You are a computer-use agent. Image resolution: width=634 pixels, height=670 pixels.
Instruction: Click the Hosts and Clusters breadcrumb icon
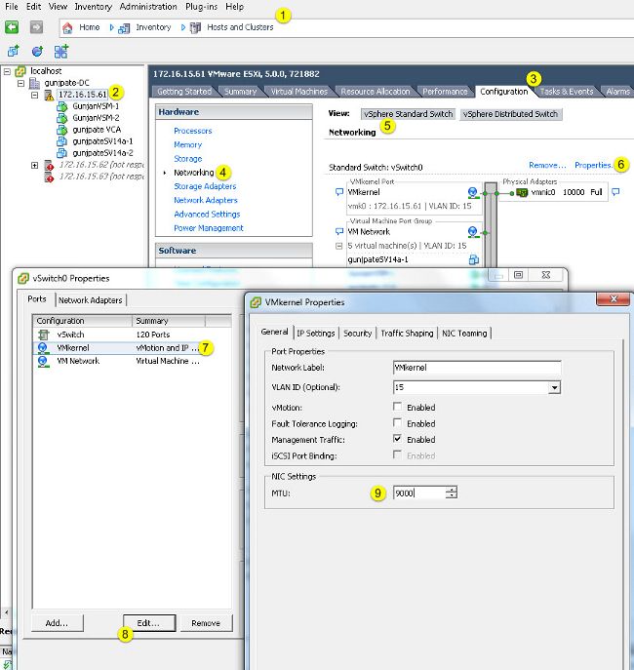click(195, 28)
